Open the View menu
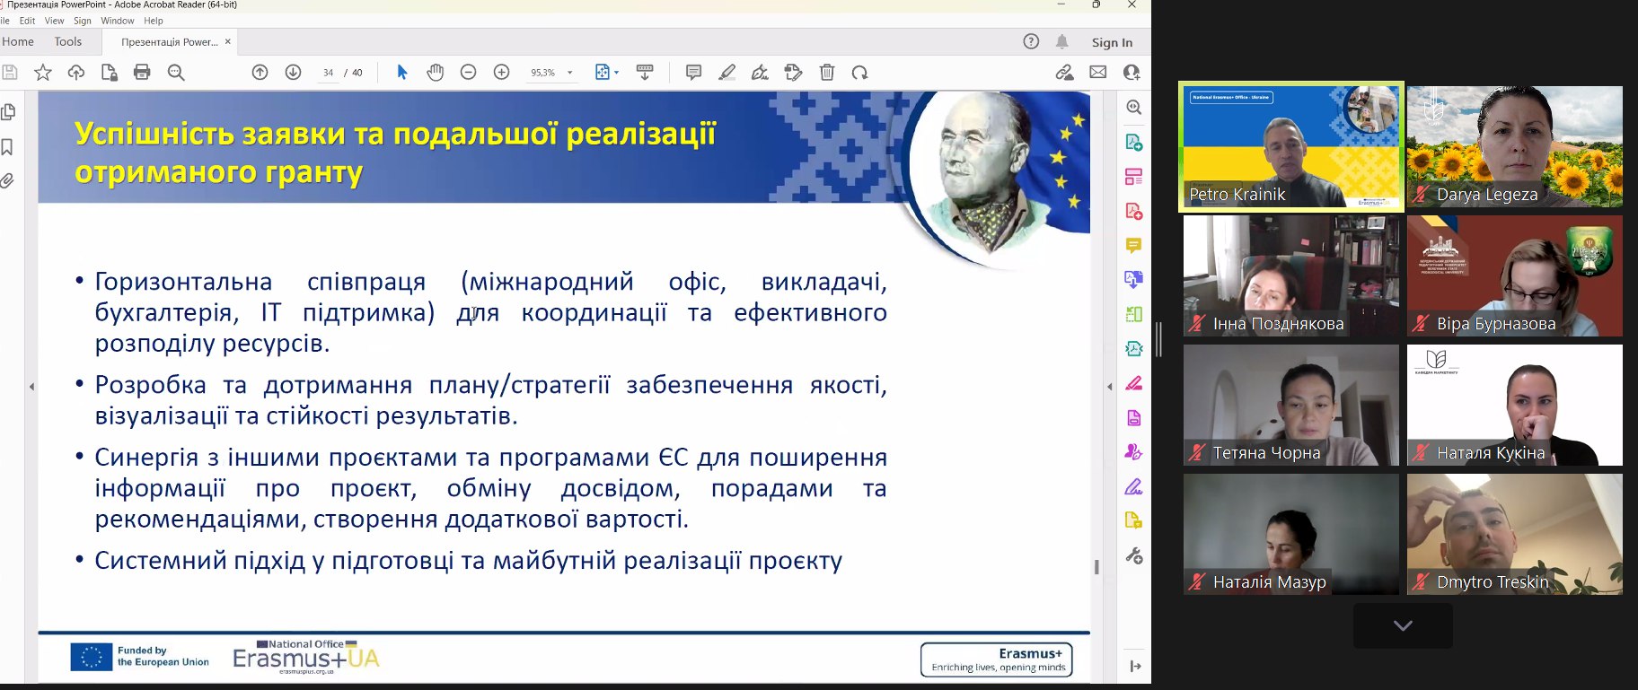Screen dimensions: 1638x690 (x=54, y=21)
